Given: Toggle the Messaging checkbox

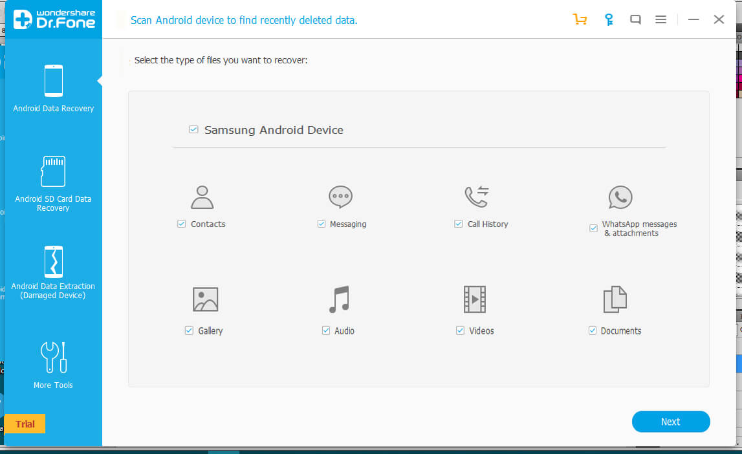Looking at the screenshot, I should [322, 224].
